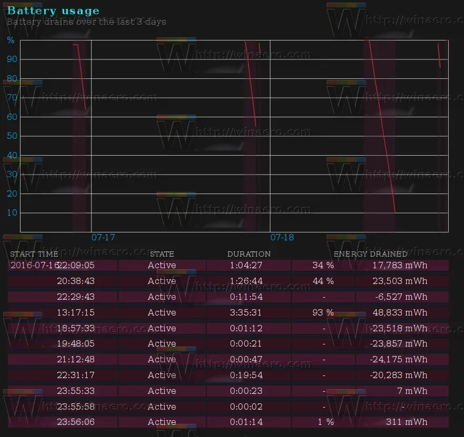Click the 07-17 date label under the chart
Image resolution: width=464 pixels, height=437 pixels.
[103, 237]
